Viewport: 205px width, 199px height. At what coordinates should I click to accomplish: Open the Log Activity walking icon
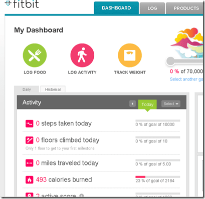click(82, 55)
